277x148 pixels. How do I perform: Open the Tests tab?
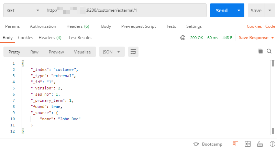[171, 26]
